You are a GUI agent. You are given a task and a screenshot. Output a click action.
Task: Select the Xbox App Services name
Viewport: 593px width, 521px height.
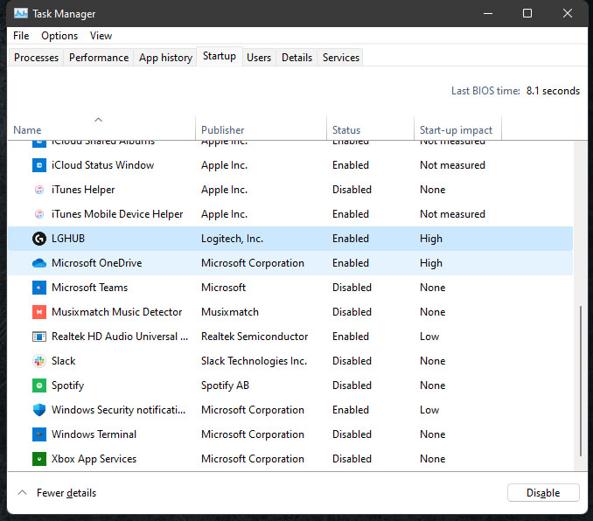(x=94, y=459)
